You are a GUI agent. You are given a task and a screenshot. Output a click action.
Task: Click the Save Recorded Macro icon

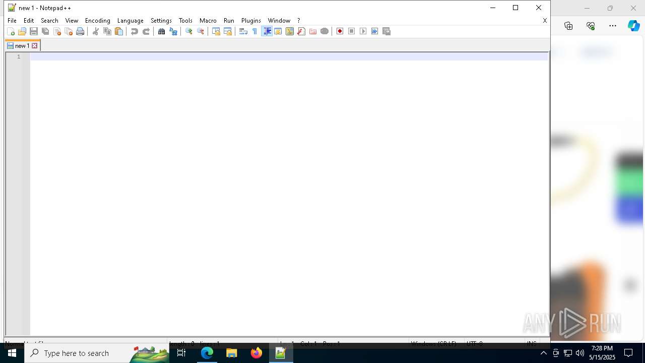click(x=386, y=31)
